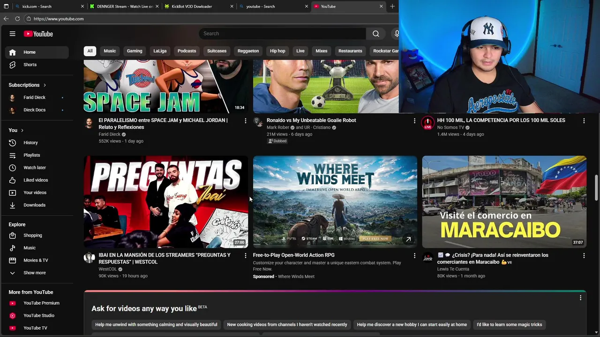The width and height of the screenshot is (600, 337).
Task: Activate voice search microphone icon
Action: [x=396, y=34]
